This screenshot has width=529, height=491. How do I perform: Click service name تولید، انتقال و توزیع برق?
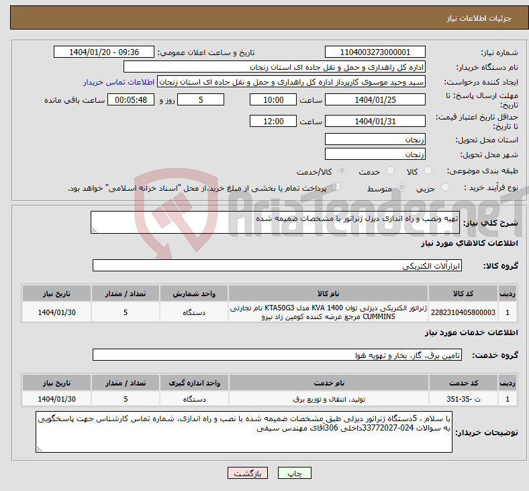point(328,399)
